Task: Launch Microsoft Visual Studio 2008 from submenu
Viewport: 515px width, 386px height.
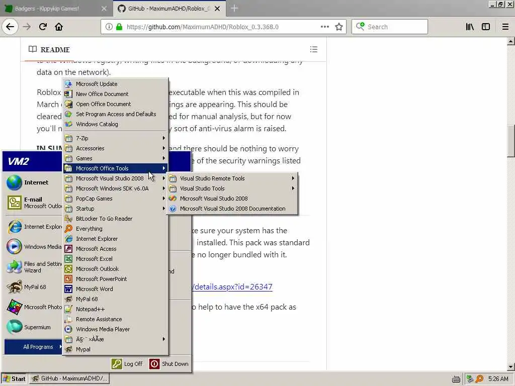Action: tap(232, 199)
